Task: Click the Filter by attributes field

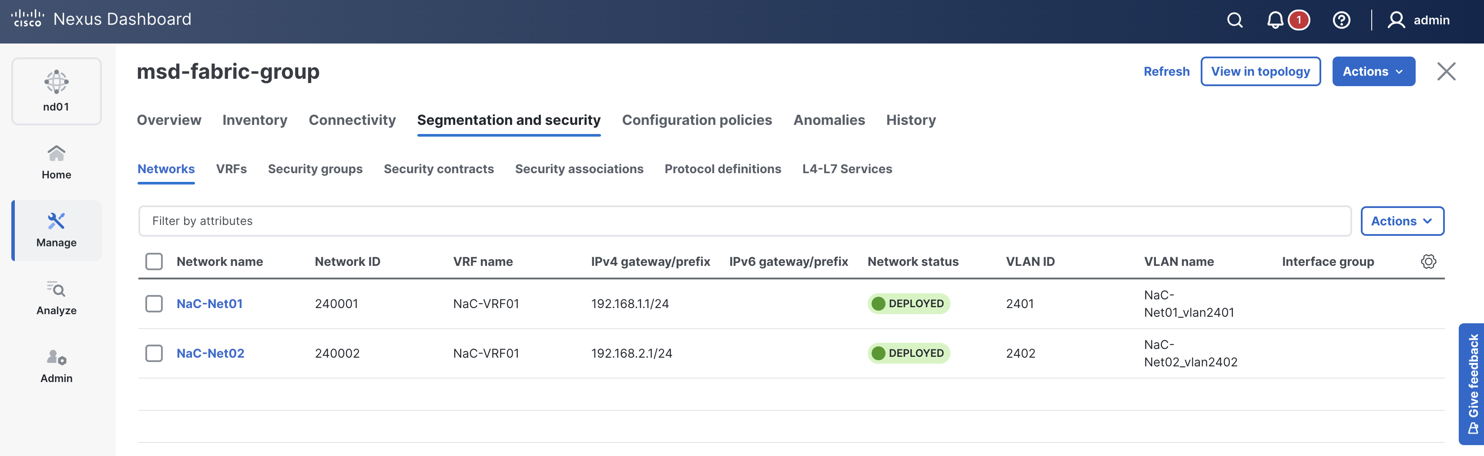Action: (x=744, y=221)
